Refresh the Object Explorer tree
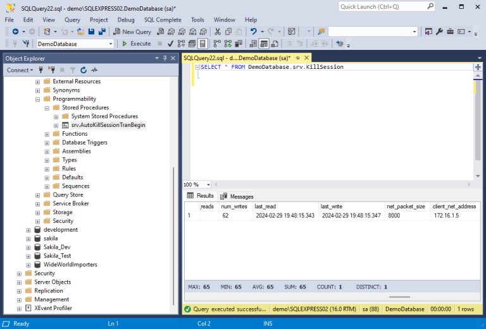 pyautogui.click(x=83, y=70)
